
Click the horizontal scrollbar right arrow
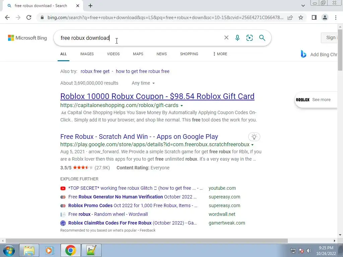(x=335, y=241)
